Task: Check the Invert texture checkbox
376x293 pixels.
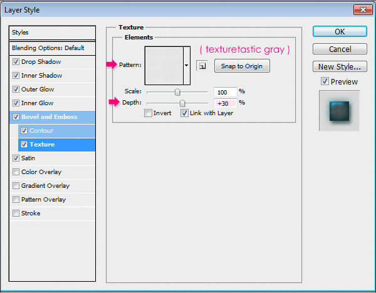Action: pyautogui.click(x=148, y=113)
